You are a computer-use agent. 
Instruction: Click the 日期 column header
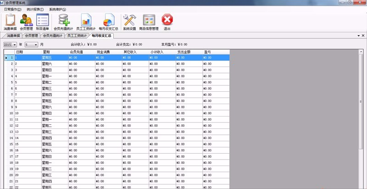(28, 52)
